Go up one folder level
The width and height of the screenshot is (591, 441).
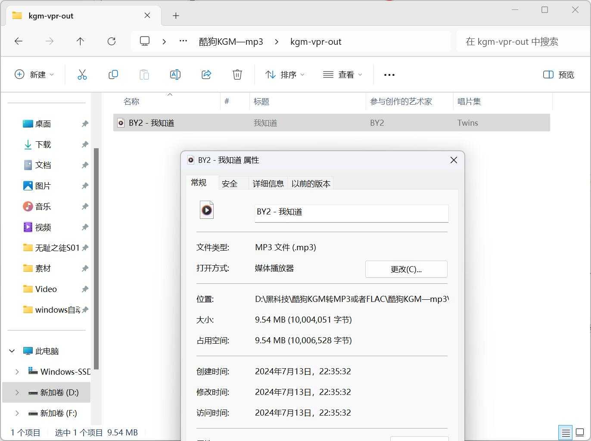[80, 41]
